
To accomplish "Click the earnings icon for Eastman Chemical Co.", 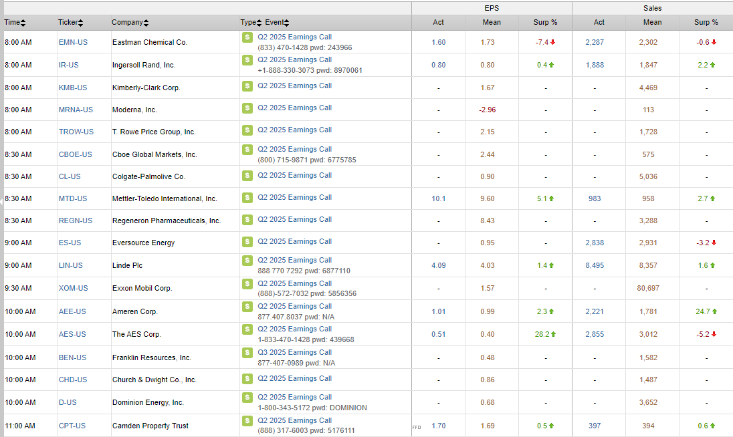I will [x=247, y=37].
